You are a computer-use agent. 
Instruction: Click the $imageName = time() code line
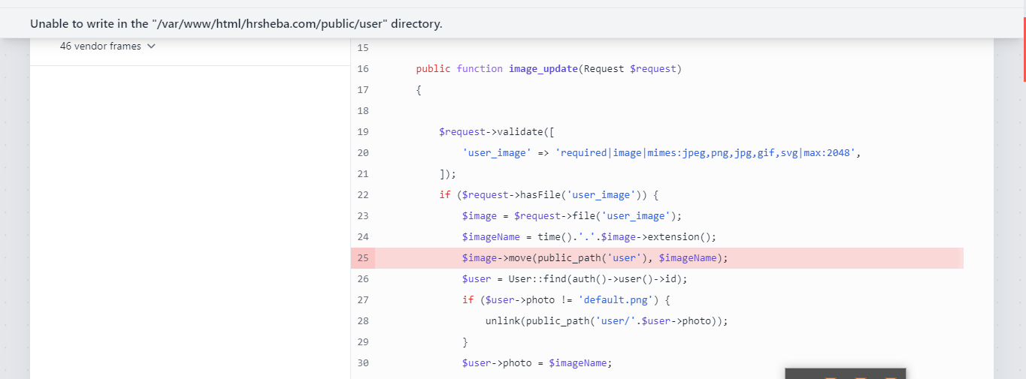pos(589,236)
